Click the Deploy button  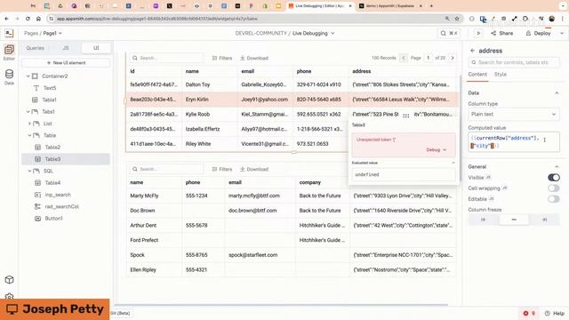click(539, 34)
